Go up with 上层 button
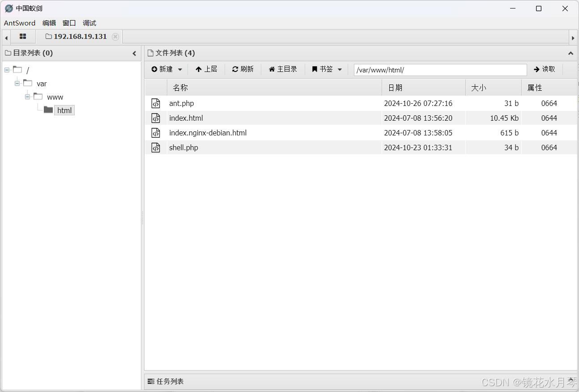The image size is (579, 392). (206, 69)
